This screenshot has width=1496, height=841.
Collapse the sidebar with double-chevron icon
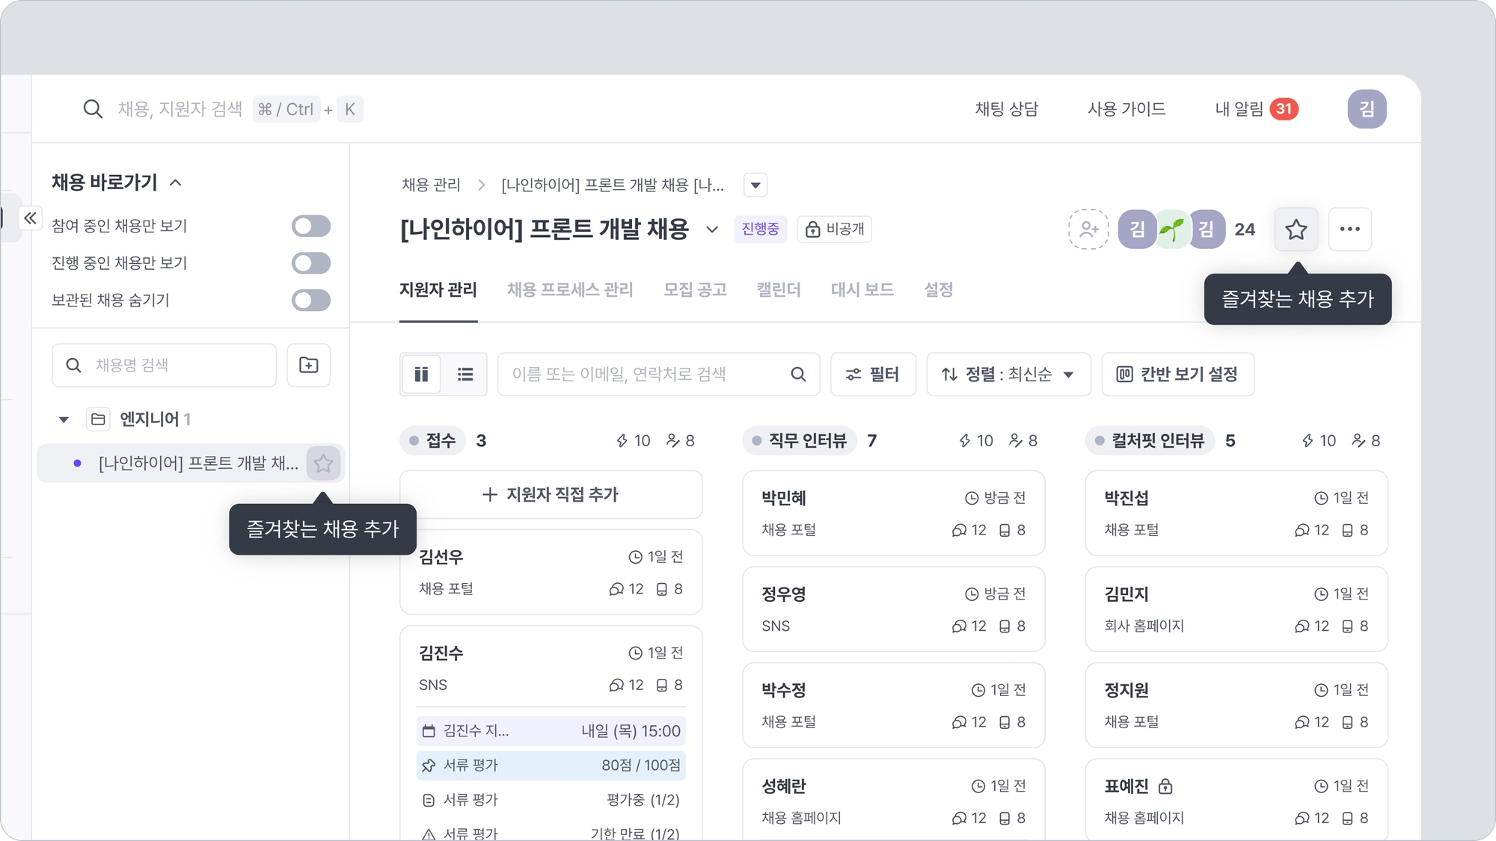pyautogui.click(x=30, y=218)
